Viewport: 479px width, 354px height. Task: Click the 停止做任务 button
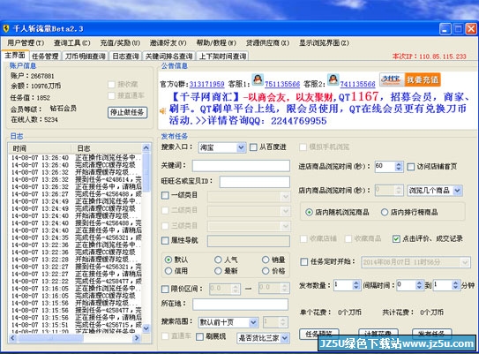[x=127, y=112]
